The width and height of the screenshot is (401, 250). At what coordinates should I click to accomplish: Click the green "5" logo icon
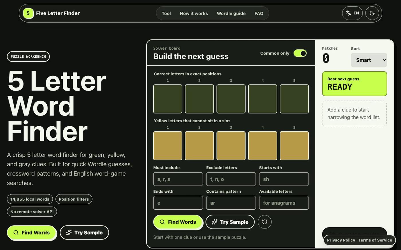click(28, 13)
